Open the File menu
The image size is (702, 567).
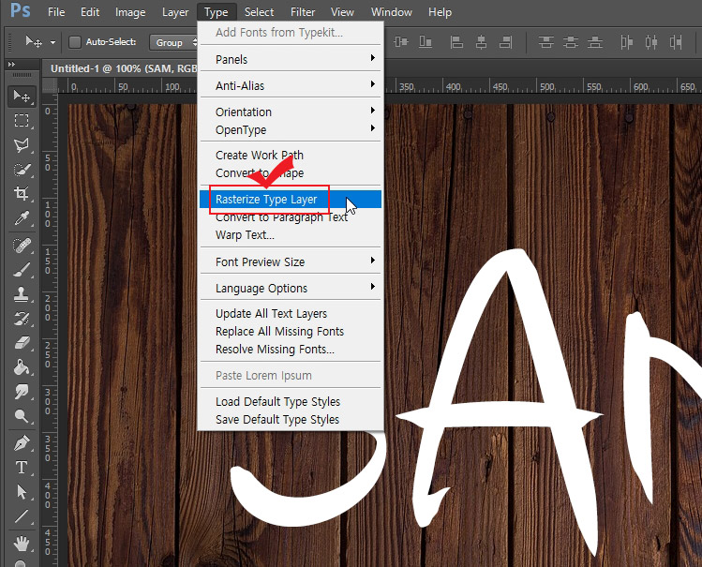click(x=56, y=12)
